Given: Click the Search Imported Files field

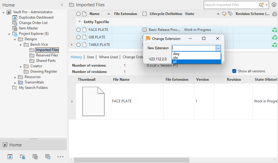Looking at the screenshot, I should [x=231, y=5].
